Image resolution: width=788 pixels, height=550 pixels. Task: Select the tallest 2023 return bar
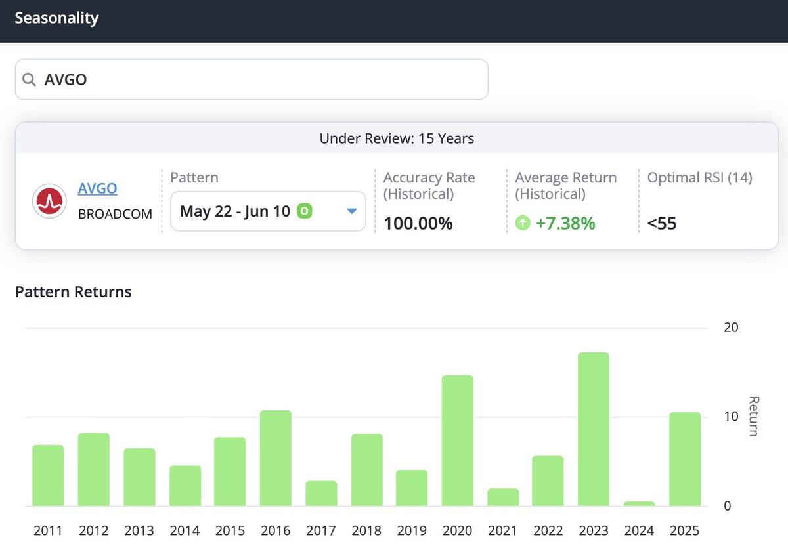point(594,429)
